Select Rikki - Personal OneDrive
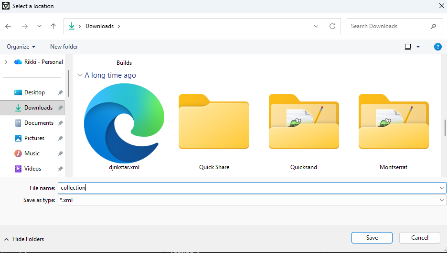The width and height of the screenshot is (447, 253). click(x=39, y=62)
